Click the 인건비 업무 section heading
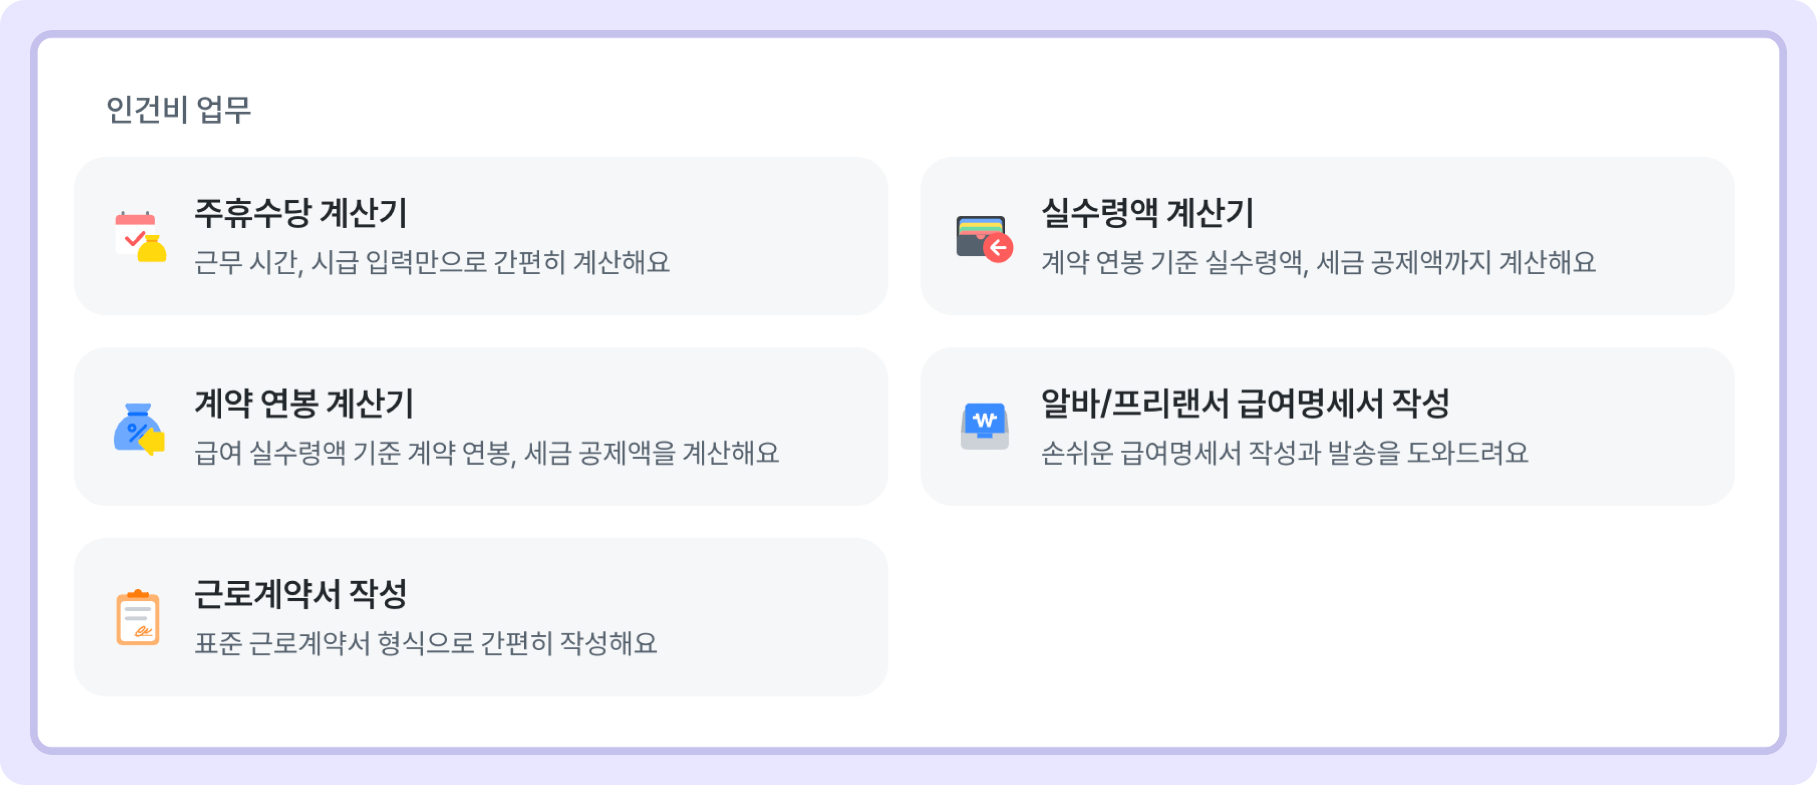 179,110
